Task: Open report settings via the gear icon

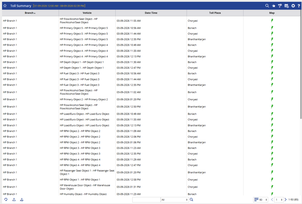Action: click(x=293, y=6)
